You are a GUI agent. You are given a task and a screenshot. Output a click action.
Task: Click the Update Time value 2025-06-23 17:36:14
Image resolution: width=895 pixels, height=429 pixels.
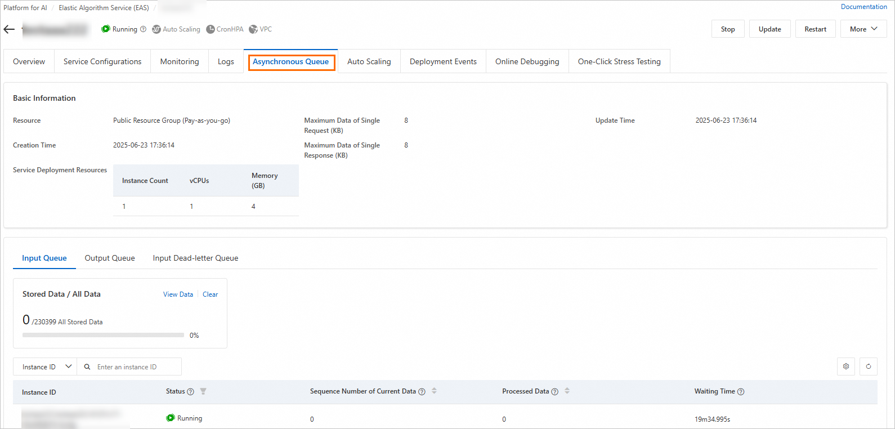pyautogui.click(x=726, y=120)
